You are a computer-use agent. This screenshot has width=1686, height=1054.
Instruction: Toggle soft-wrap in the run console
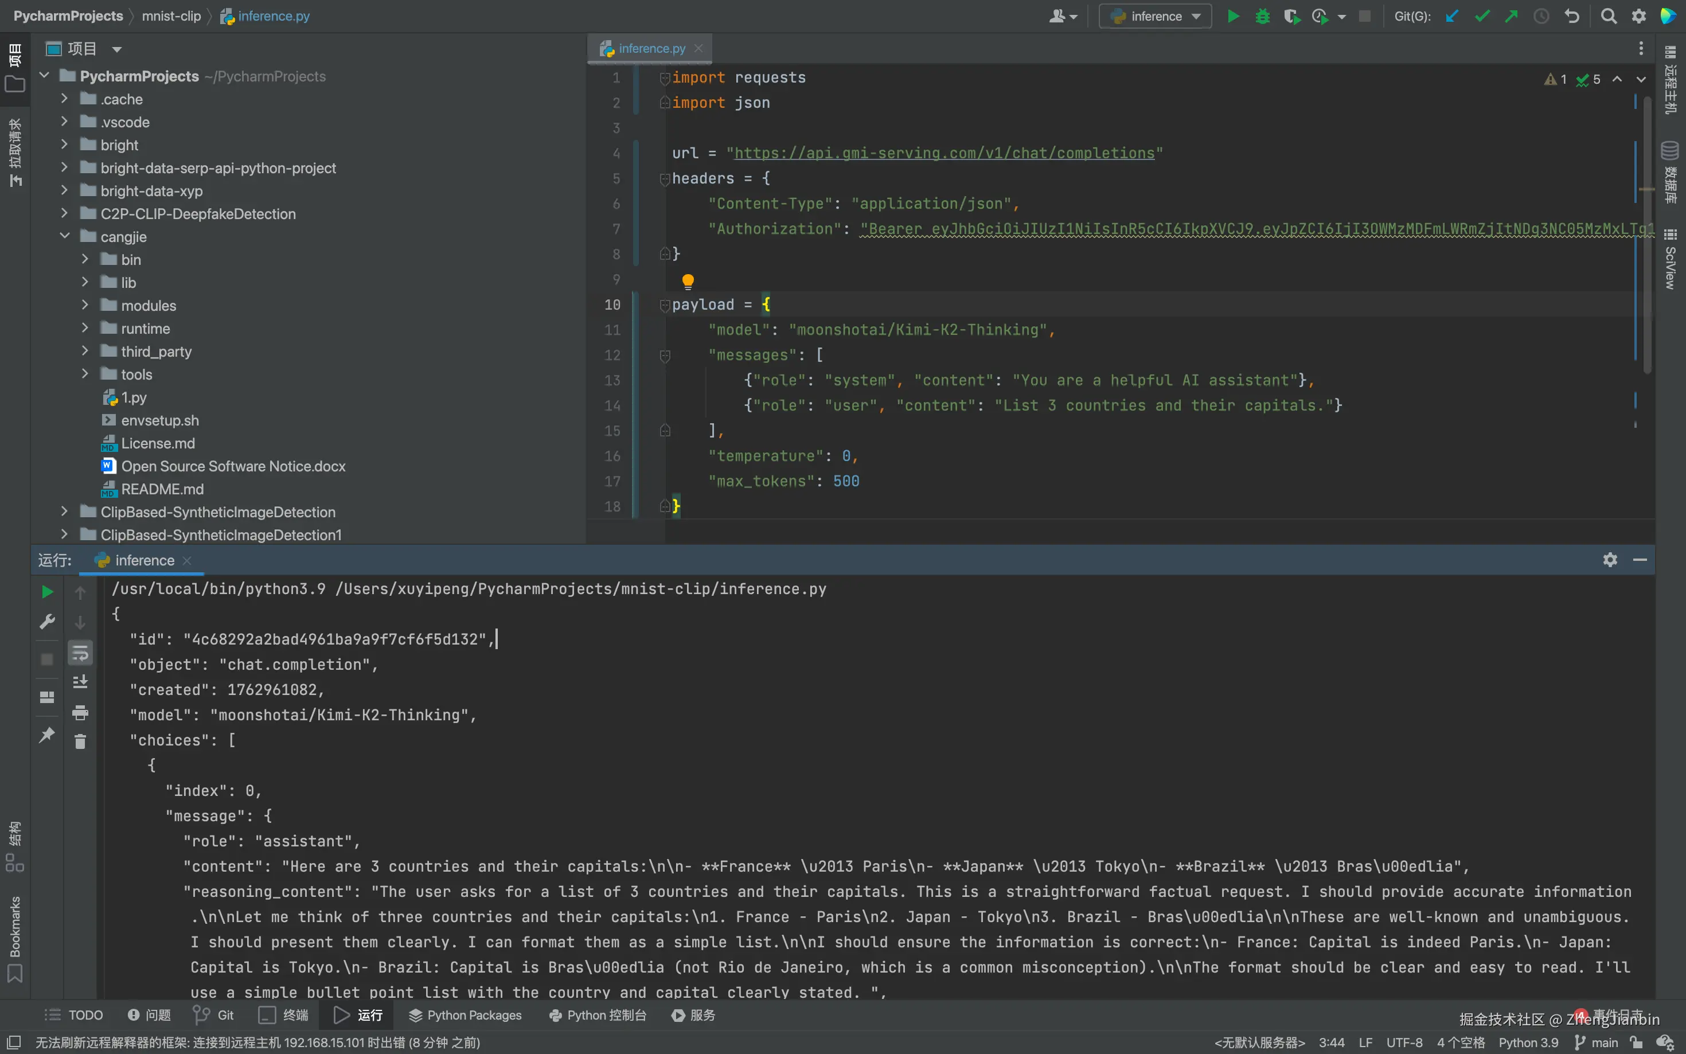click(x=80, y=653)
